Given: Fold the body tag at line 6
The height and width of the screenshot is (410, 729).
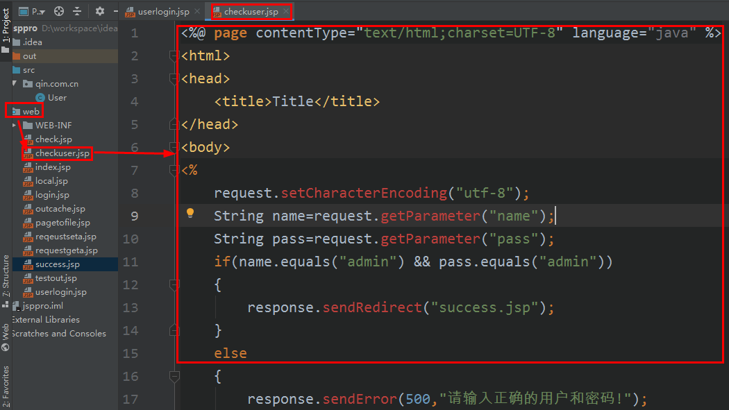Looking at the screenshot, I should click(174, 148).
